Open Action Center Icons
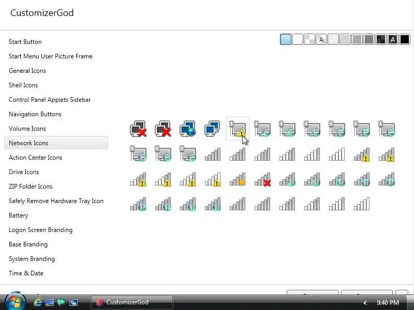 coord(35,158)
